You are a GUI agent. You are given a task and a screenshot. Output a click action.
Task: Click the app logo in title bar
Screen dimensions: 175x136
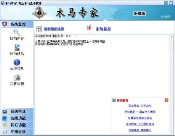(2, 3)
